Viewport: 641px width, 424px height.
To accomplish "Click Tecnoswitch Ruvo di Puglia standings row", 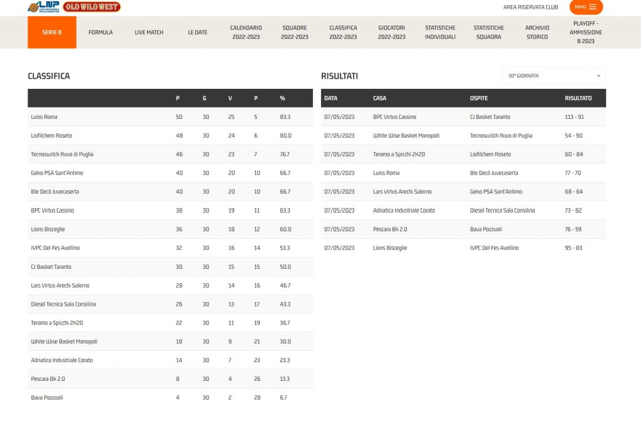I will 170,154.
